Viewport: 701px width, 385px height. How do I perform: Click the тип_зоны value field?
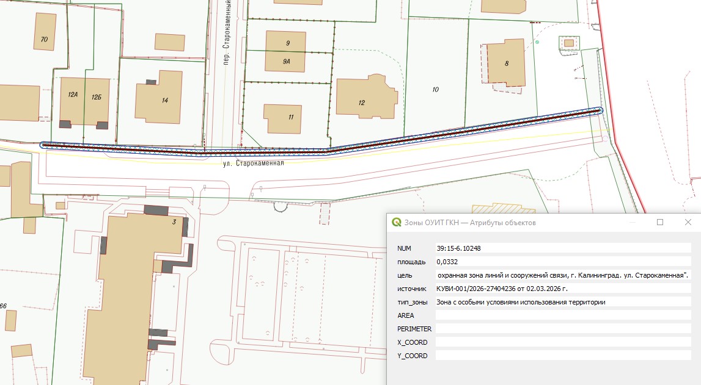pos(560,302)
